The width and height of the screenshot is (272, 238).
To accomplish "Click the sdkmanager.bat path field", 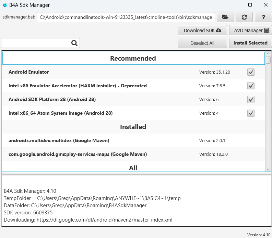I will (126, 17).
